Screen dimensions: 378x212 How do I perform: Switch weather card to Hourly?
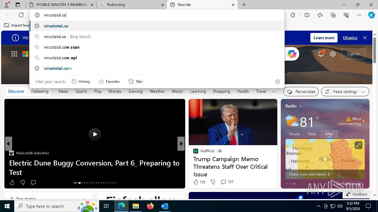coord(294,134)
